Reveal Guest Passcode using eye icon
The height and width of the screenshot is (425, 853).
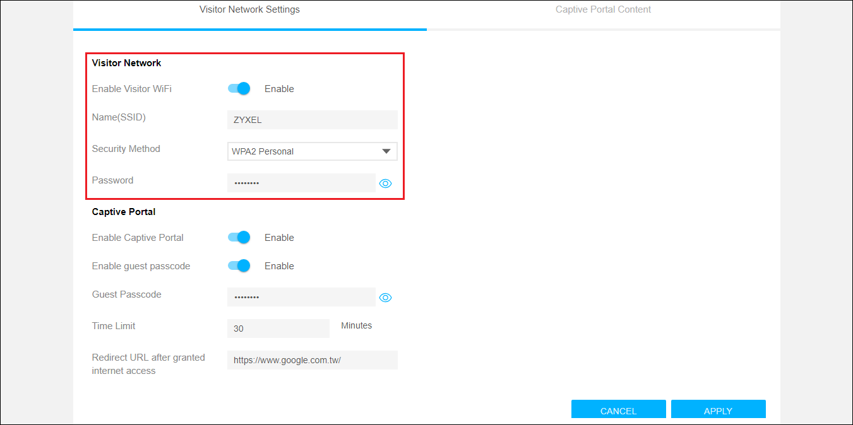click(x=386, y=298)
